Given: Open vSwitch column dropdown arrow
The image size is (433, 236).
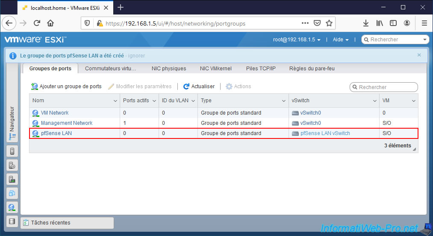Looking at the screenshot, I should pyautogui.click(x=375, y=101).
